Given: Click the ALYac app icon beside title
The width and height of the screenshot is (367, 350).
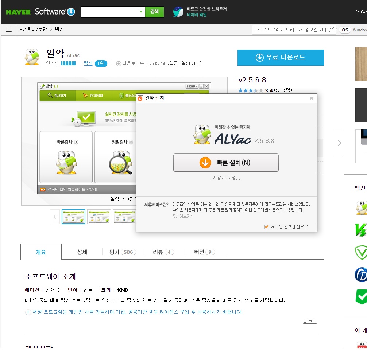Looking at the screenshot, I should tap(32, 57).
